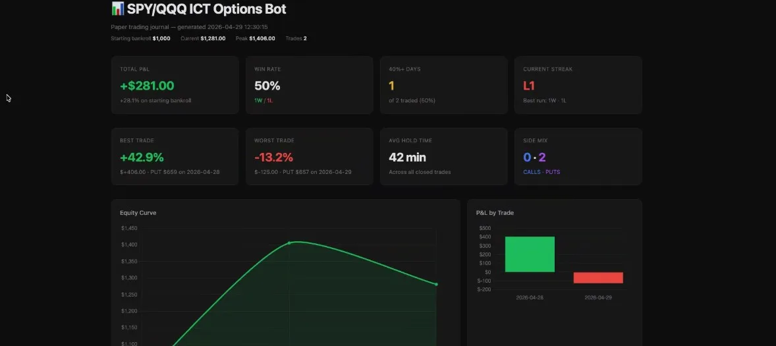Click the CURRENT STREAK card label
Viewport: 776px width, 346px height.
pos(548,69)
